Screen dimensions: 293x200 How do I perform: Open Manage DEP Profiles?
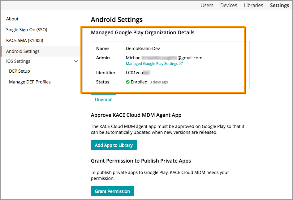(x=30, y=82)
